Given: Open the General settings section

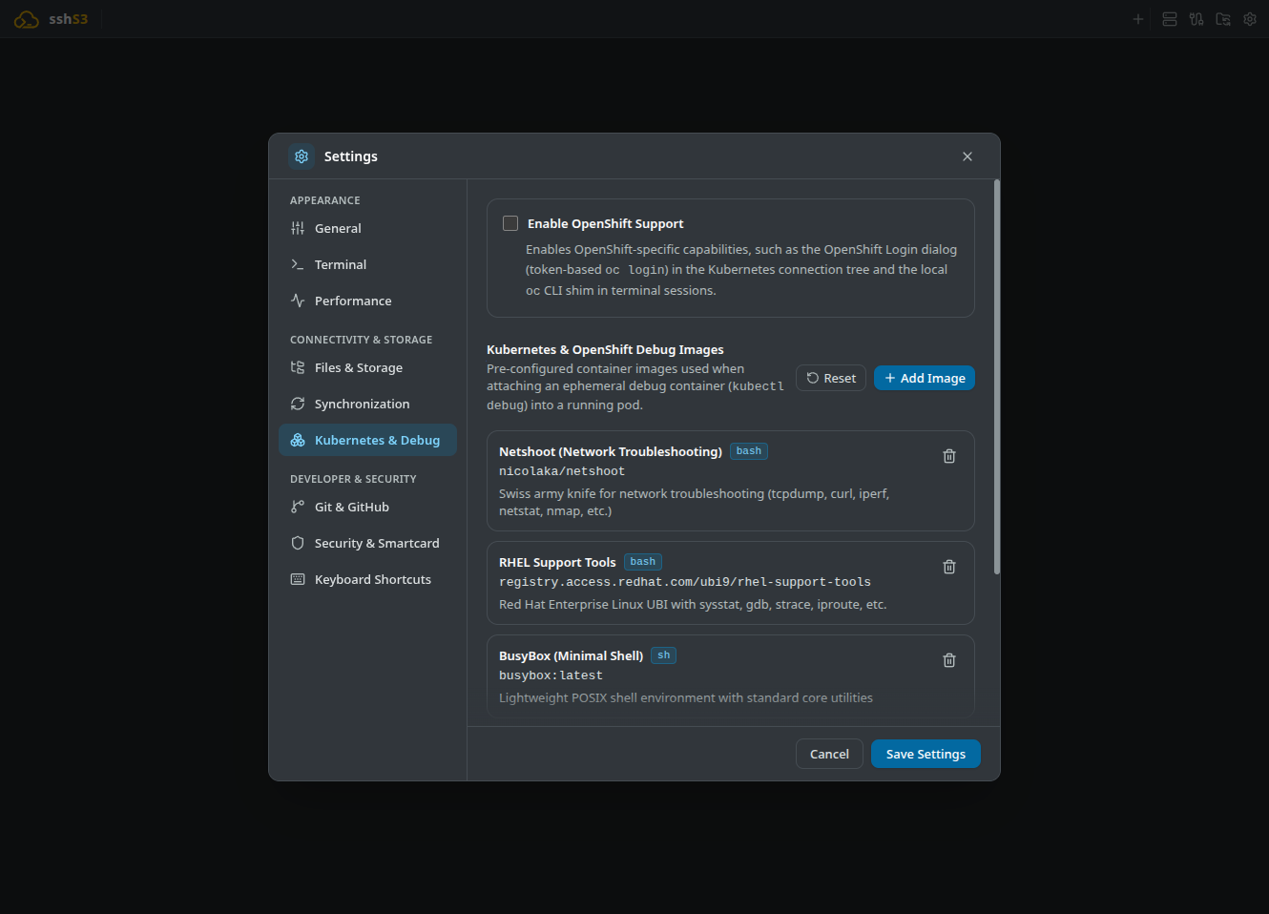Looking at the screenshot, I should coord(367,228).
